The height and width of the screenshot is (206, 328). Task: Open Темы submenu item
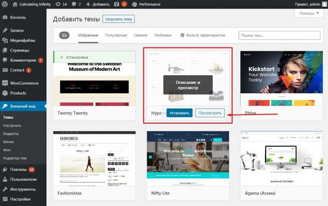8,117
